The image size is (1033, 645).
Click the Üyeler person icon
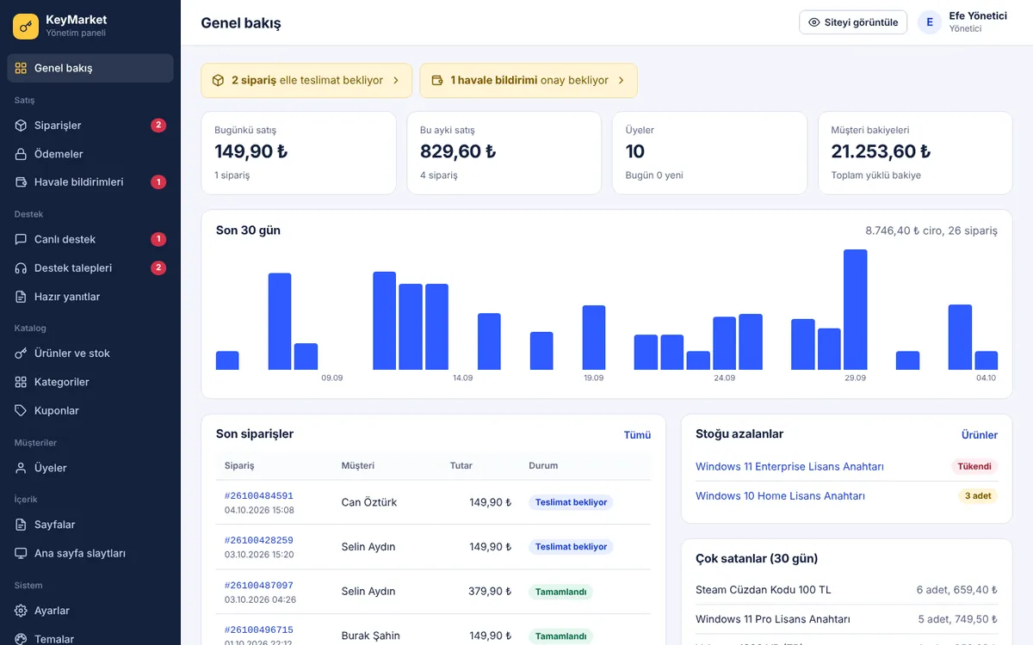click(x=22, y=468)
